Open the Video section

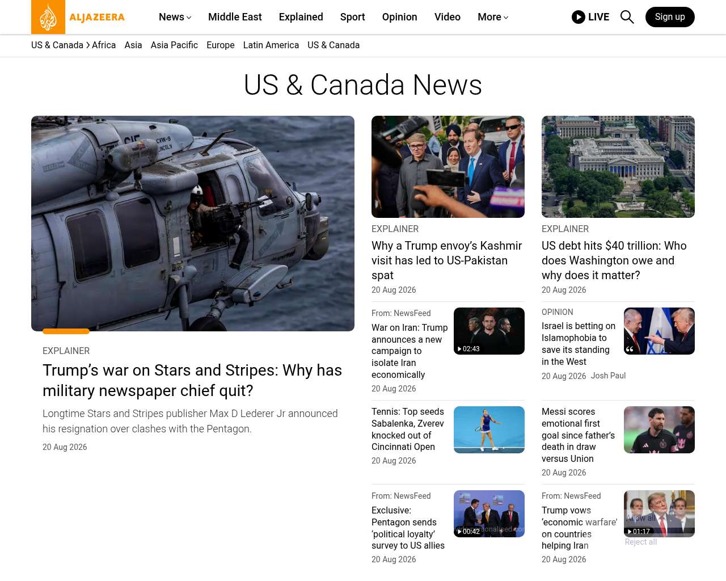[448, 17]
